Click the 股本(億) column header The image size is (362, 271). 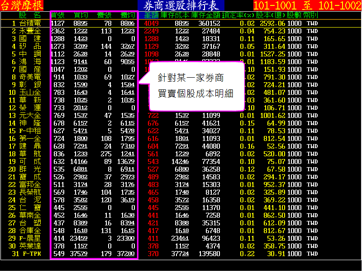click(x=271, y=15)
